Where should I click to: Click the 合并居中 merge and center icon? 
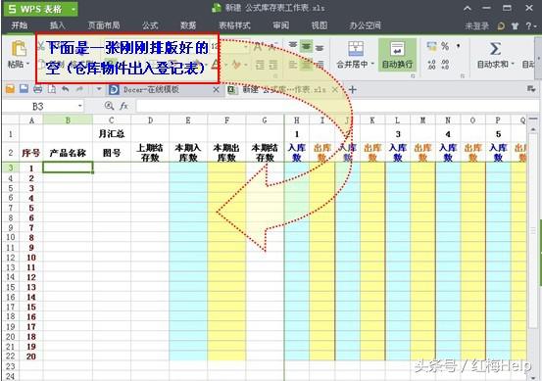(356, 48)
